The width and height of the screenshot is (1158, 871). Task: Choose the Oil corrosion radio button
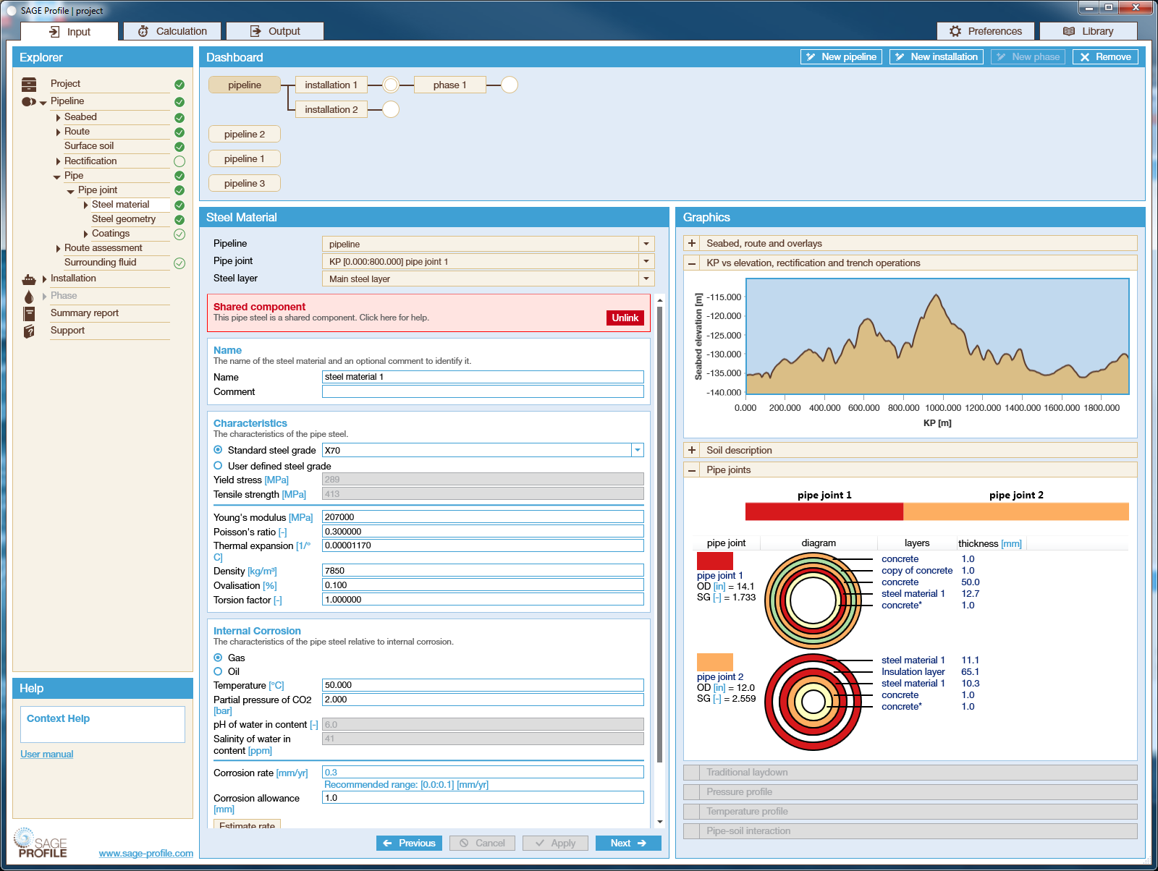218,671
